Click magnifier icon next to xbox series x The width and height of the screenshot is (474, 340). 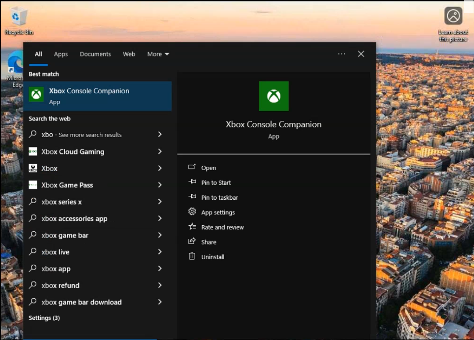33,201
